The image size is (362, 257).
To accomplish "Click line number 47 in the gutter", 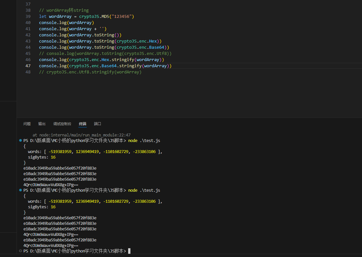I will coord(28,66).
